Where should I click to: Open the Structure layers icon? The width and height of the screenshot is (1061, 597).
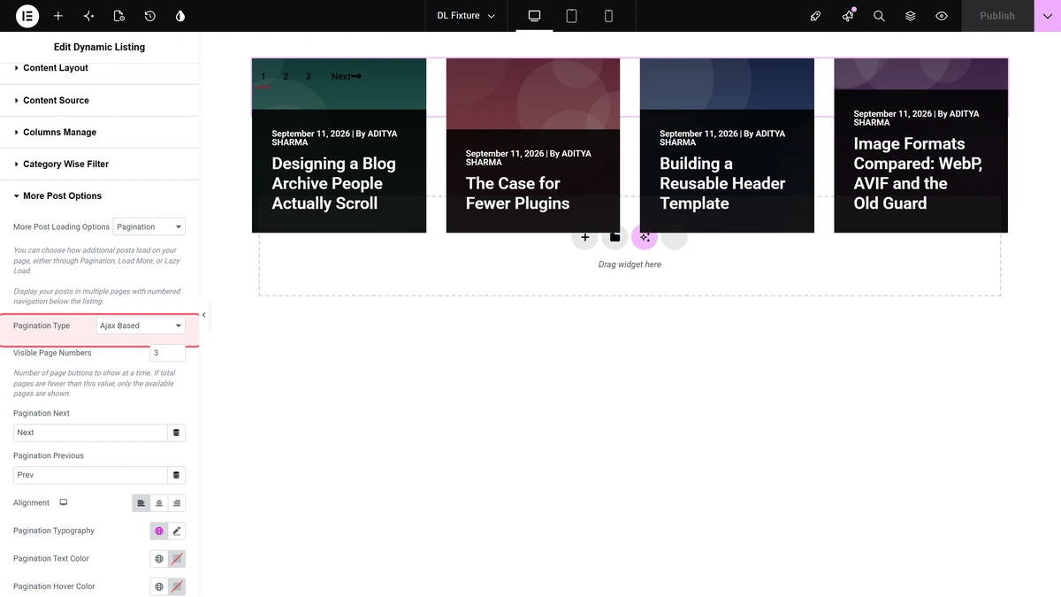(x=910, y=16)
